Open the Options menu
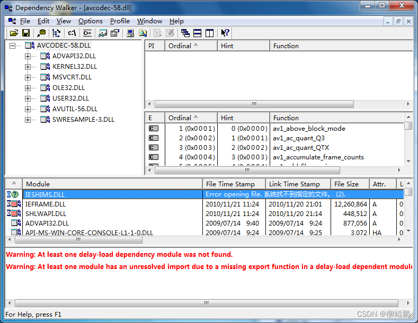This screenshot has width=418, height=323. click(x=91, y=21)
